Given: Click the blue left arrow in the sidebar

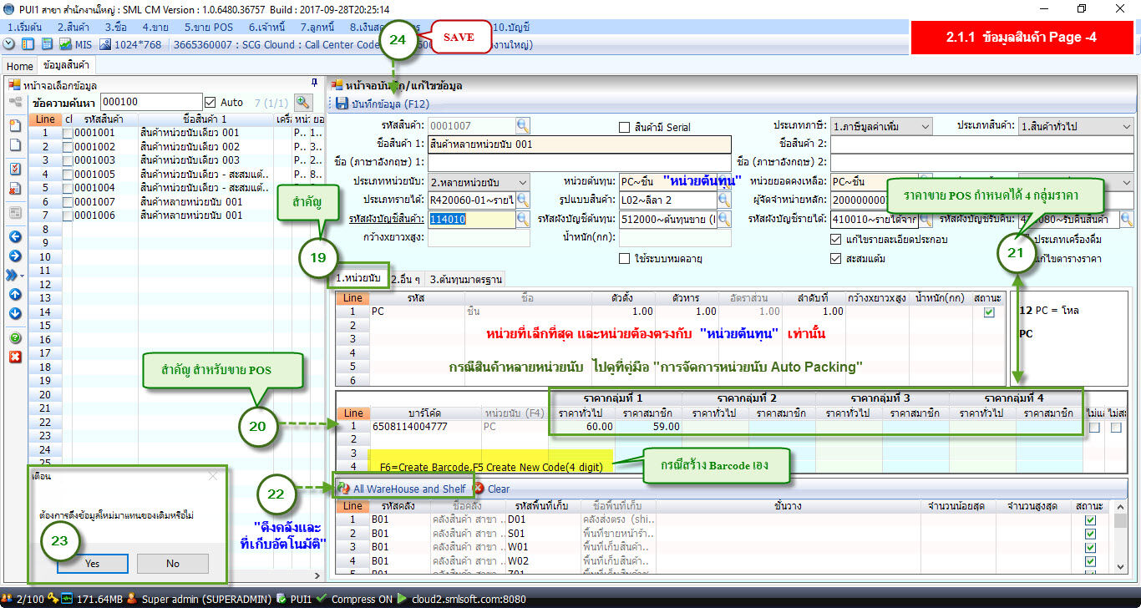Looking at the screenshot, I should pyautogui.click(x=14, y=236).
